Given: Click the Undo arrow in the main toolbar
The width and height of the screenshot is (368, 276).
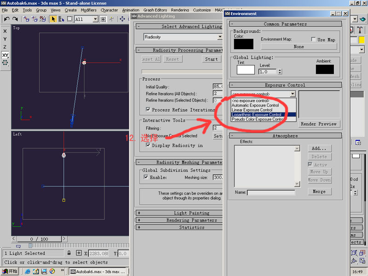Looking at the screenshot, I should pyautogui.click(x=6, y=19).
